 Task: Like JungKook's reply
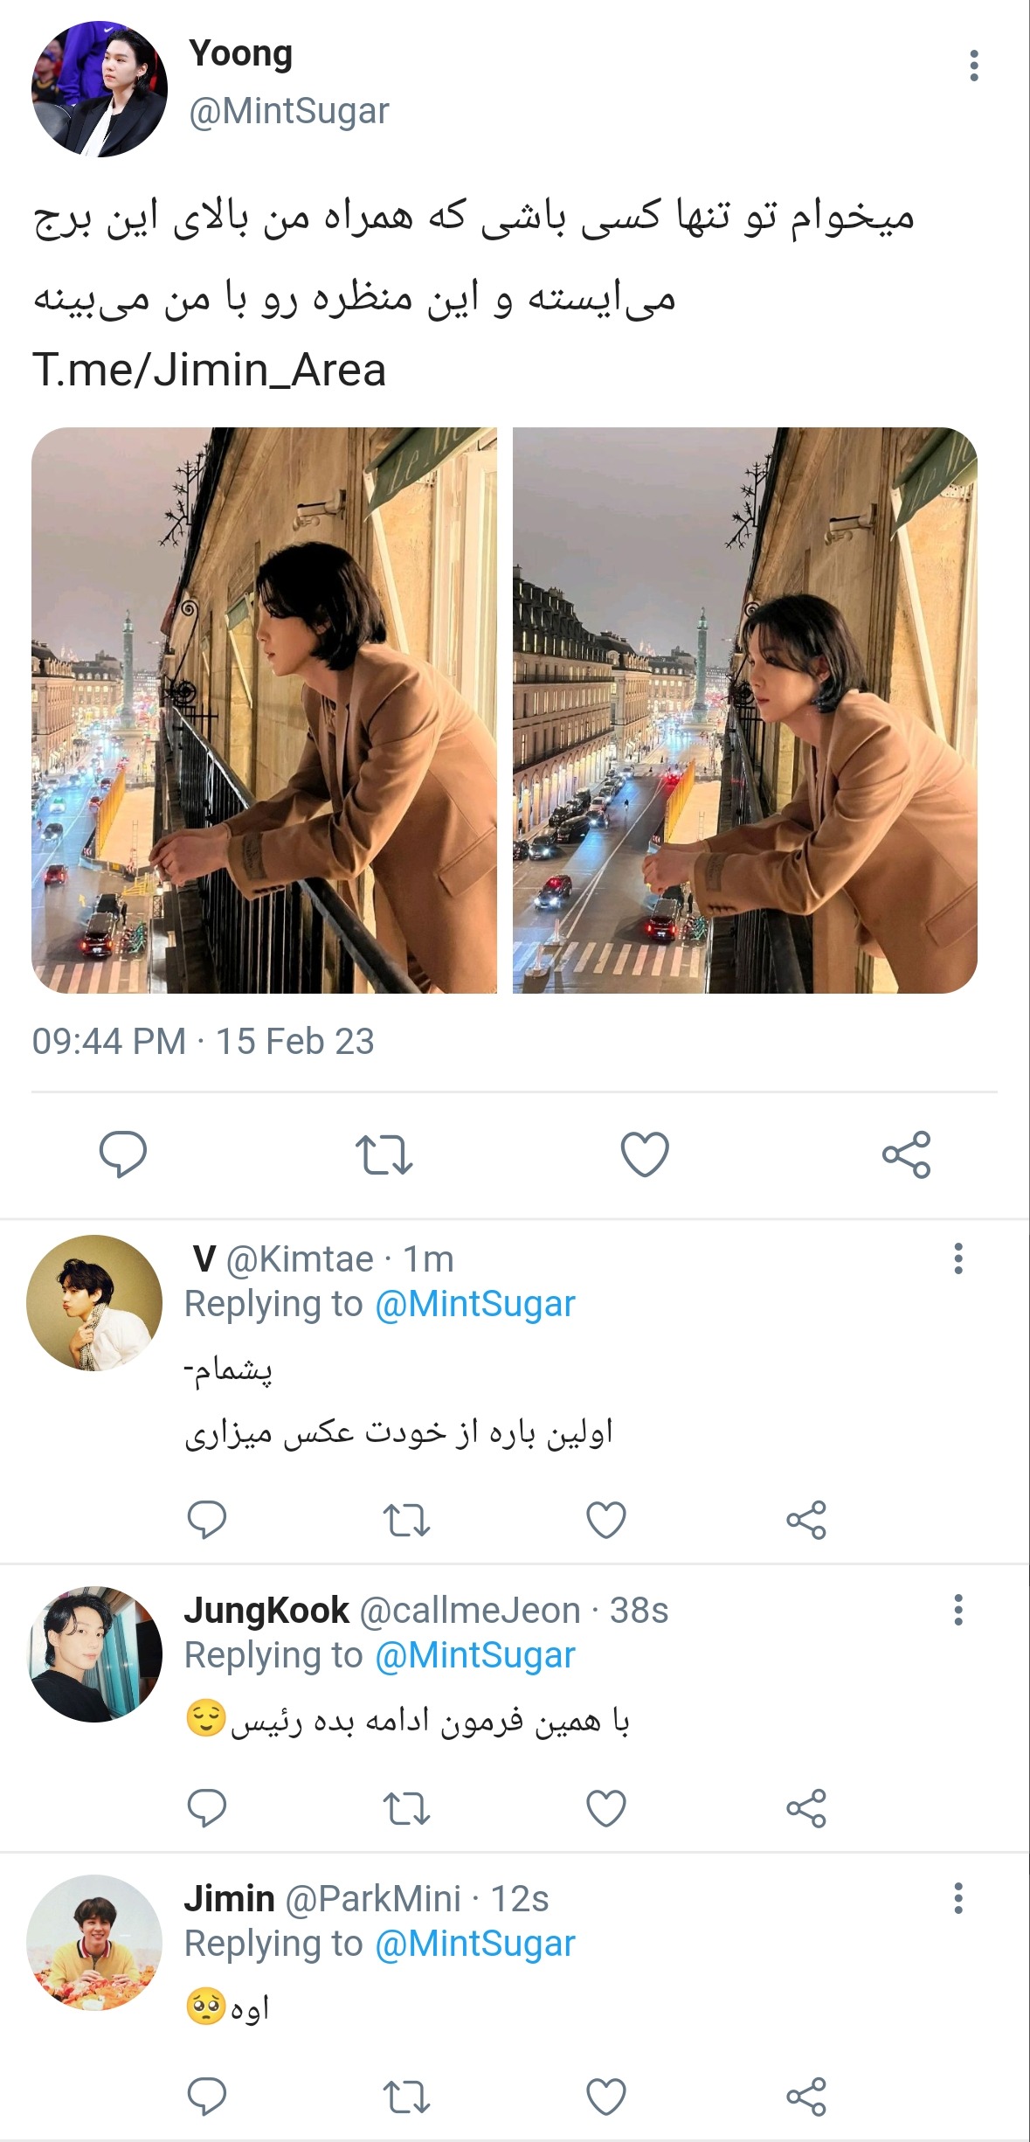605,1808
